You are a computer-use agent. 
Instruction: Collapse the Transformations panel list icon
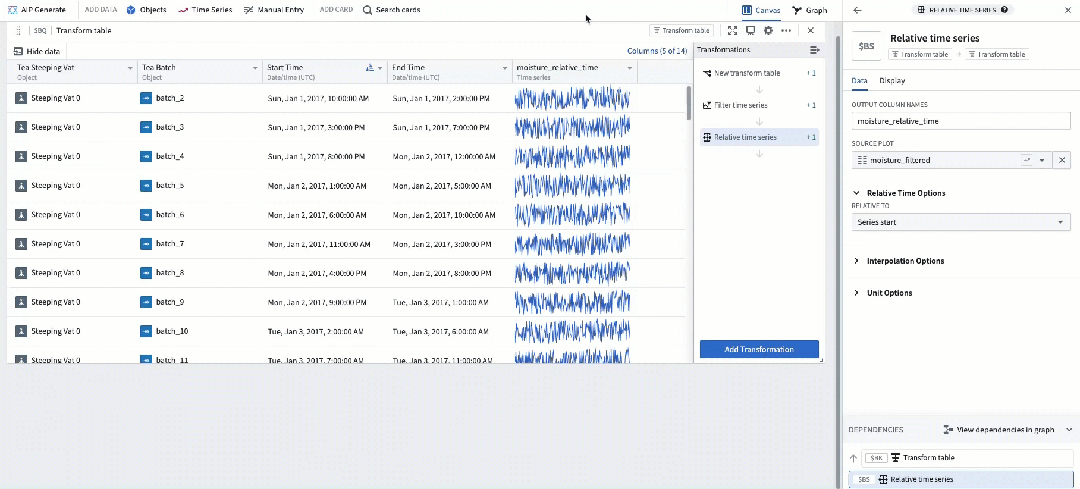(814, 50)
